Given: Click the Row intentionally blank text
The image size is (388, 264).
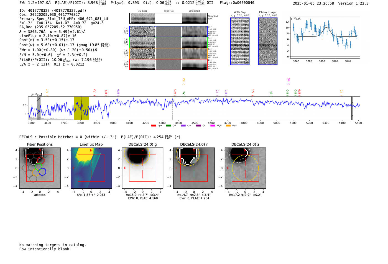Looking at the screenshot, I should (45, 249).
